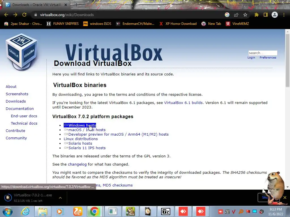Go back to the previous page

6,15
